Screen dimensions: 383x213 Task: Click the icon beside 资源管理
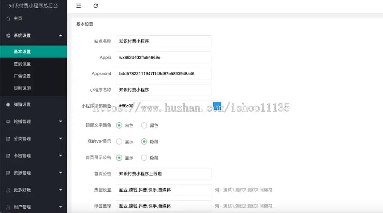pos(8,173)
